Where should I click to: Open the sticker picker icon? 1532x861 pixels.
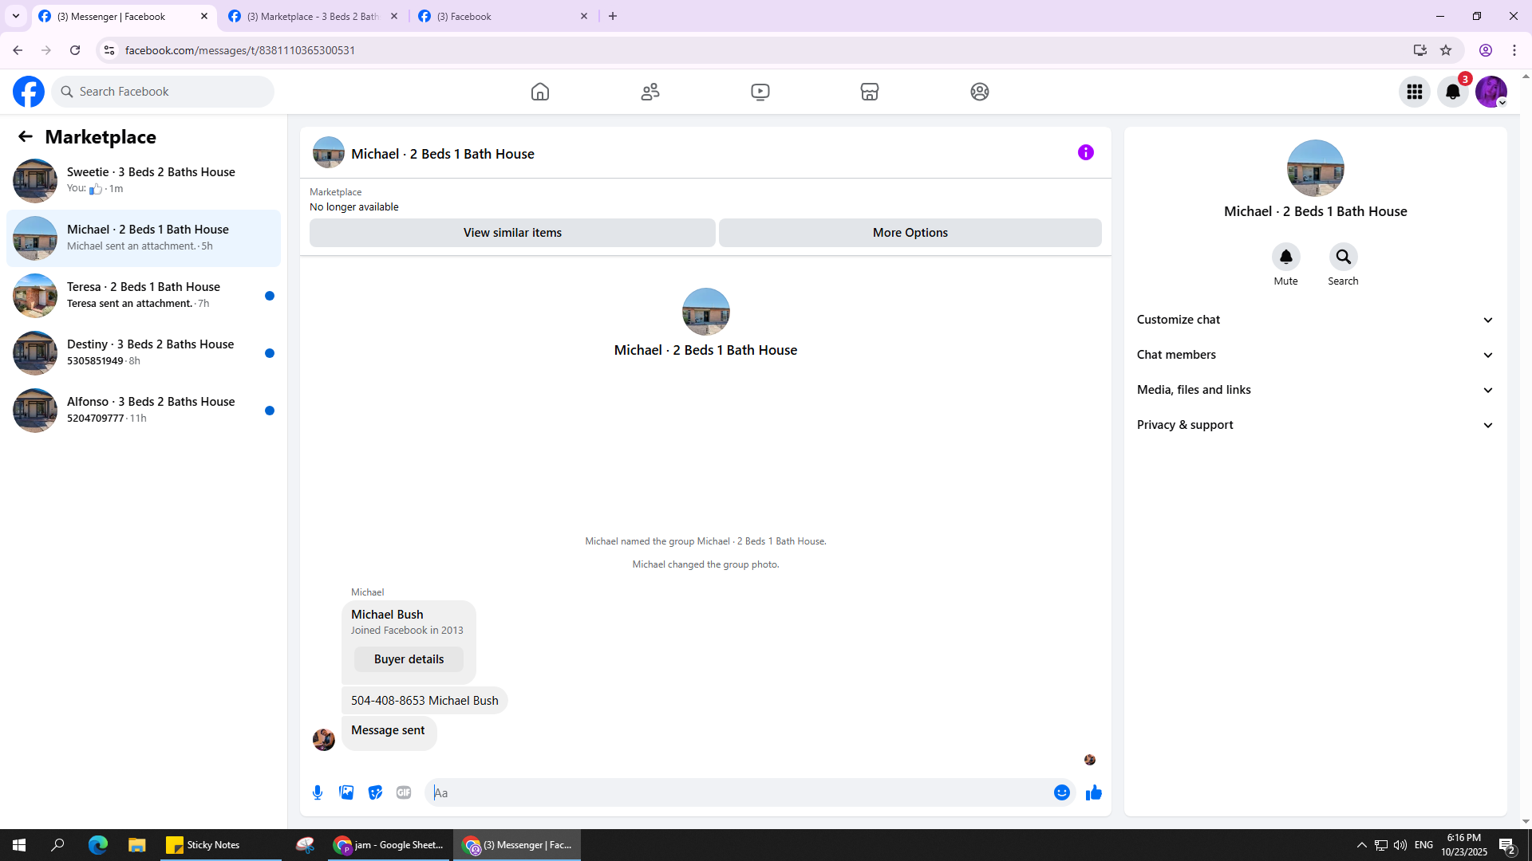[375, 792]
